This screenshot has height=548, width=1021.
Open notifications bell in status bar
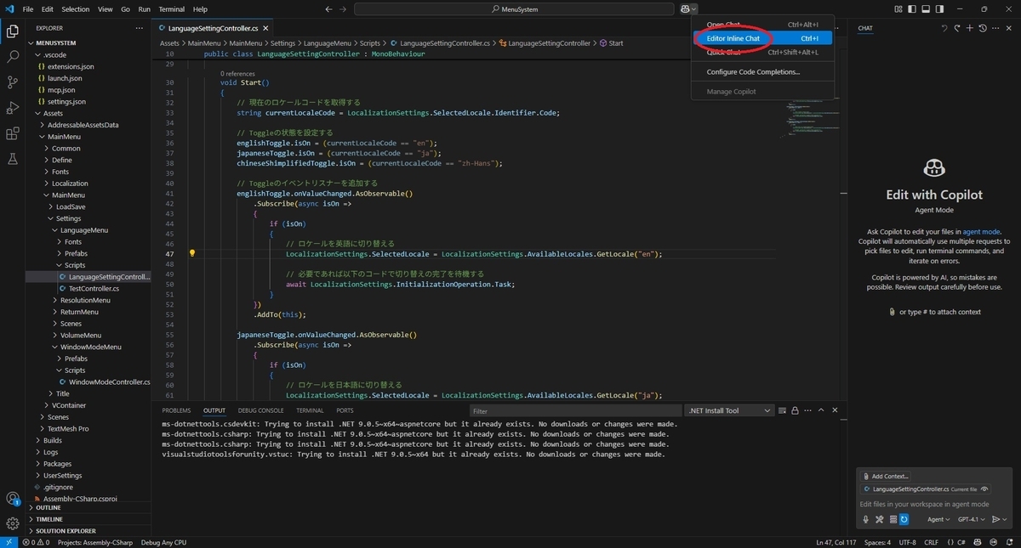pos(1009,542)
